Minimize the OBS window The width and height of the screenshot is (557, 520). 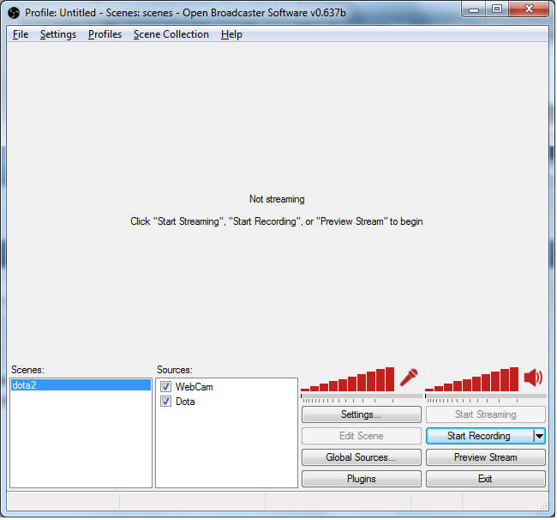[474, 9]
